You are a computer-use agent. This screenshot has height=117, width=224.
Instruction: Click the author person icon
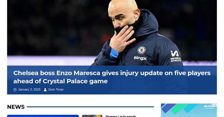click(45, 90)
